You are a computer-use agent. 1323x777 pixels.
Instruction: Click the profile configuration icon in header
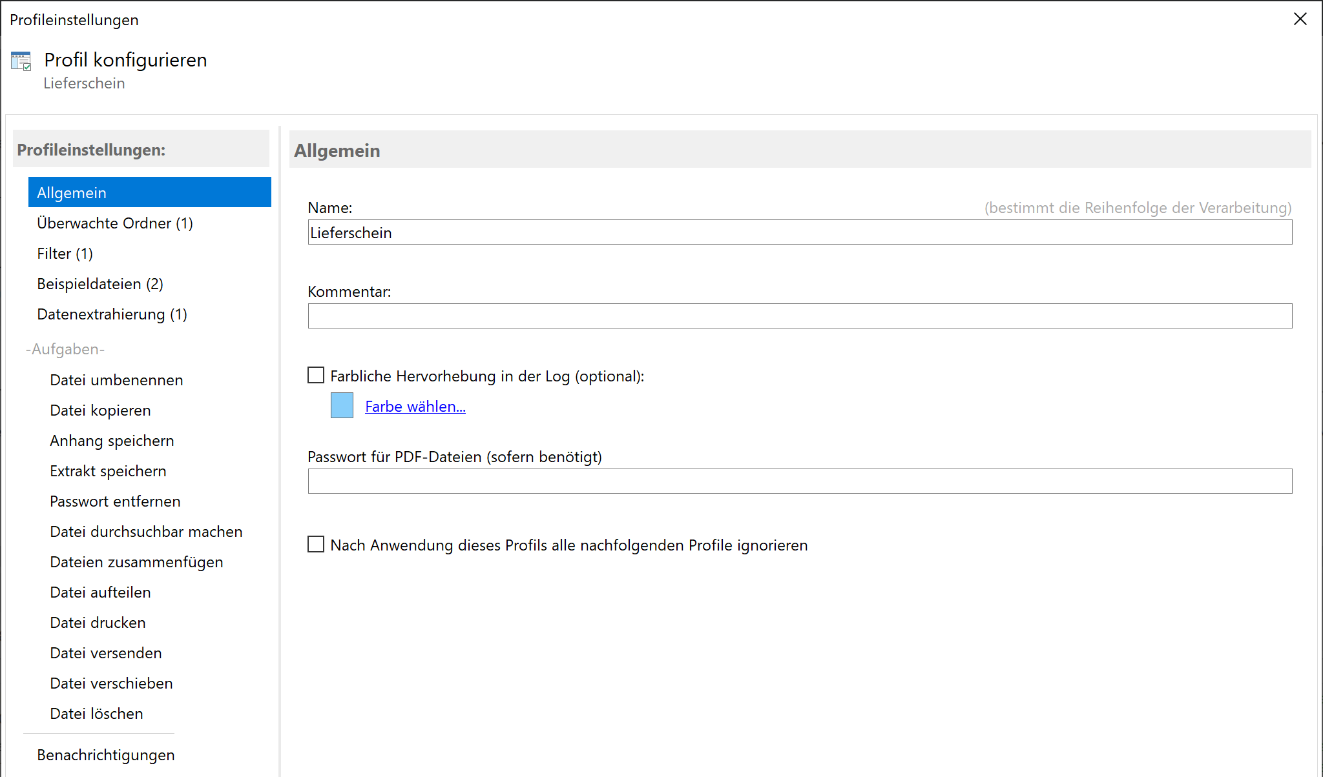tap(21, 61)
